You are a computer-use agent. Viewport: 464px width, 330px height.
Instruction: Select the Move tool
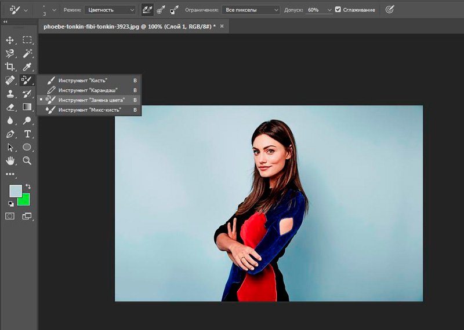point(10,40)
